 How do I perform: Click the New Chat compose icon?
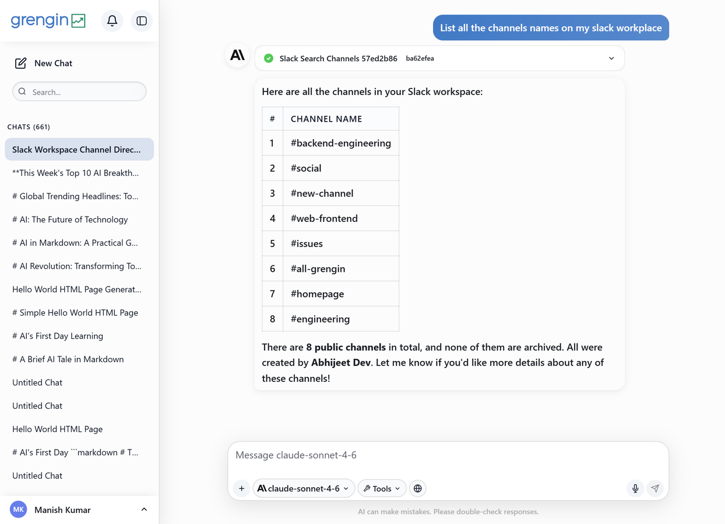pyautogui.click(x=20, y=63)
